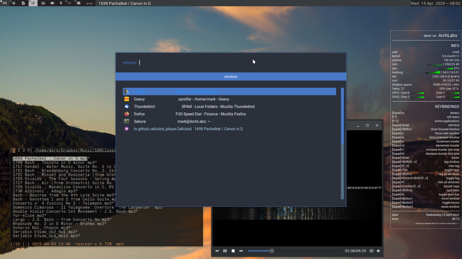The image size is (462, 259).
Task: Toggle the dwm layout symbol
Action: pyautogui.click(x=89, y=4)
